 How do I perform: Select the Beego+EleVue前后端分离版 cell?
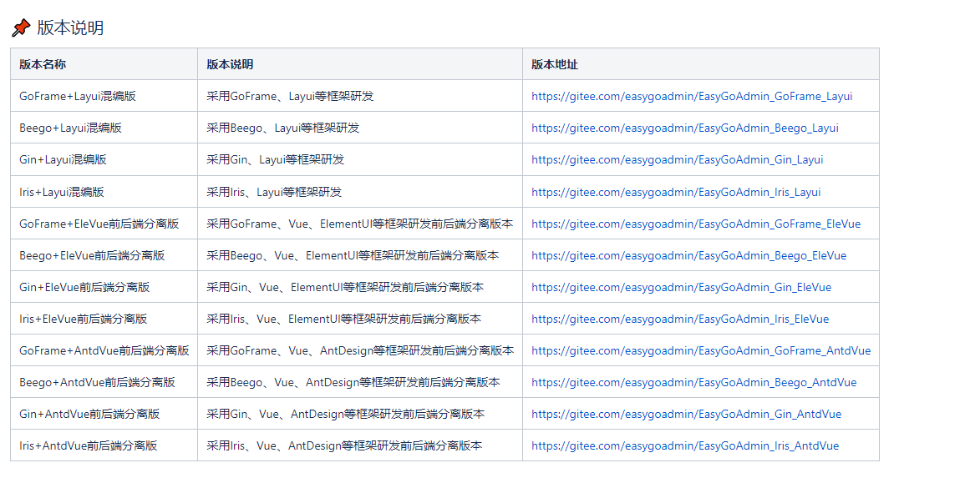104,255
